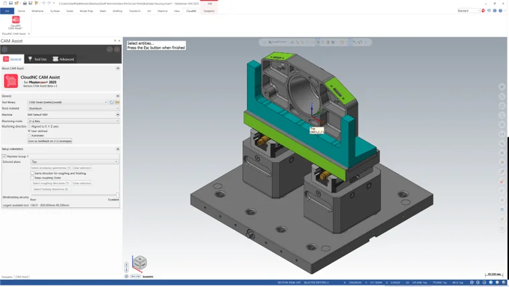Click Select roughing directions button
Image resolution: width=509 pixels, height=287 pixels.
tap(50, 183)
